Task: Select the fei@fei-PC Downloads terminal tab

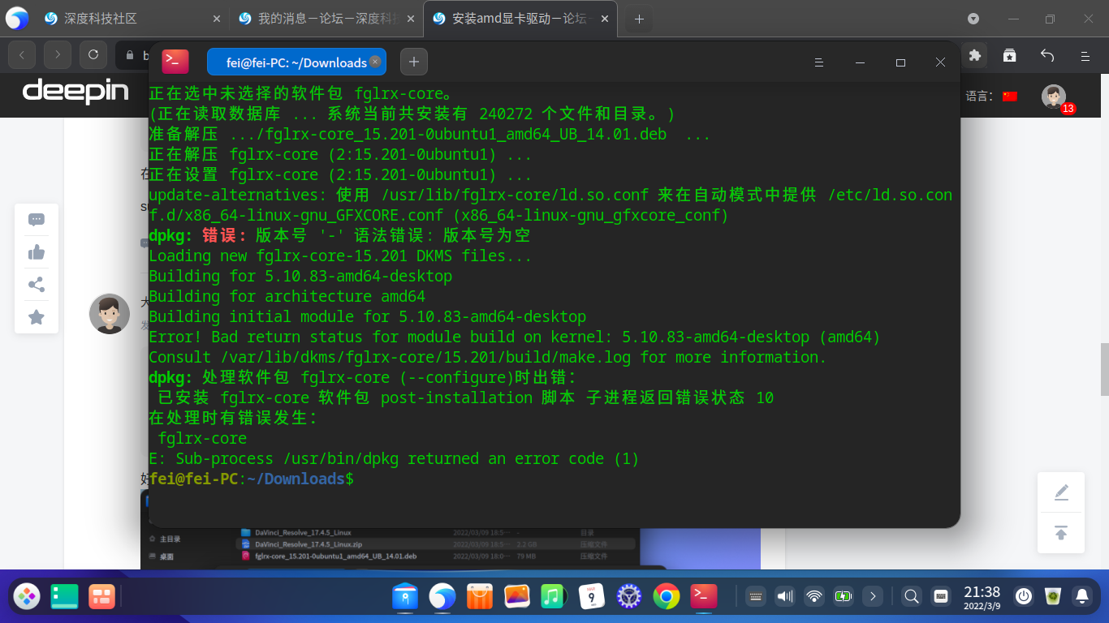Action: [x=292, y=62]
